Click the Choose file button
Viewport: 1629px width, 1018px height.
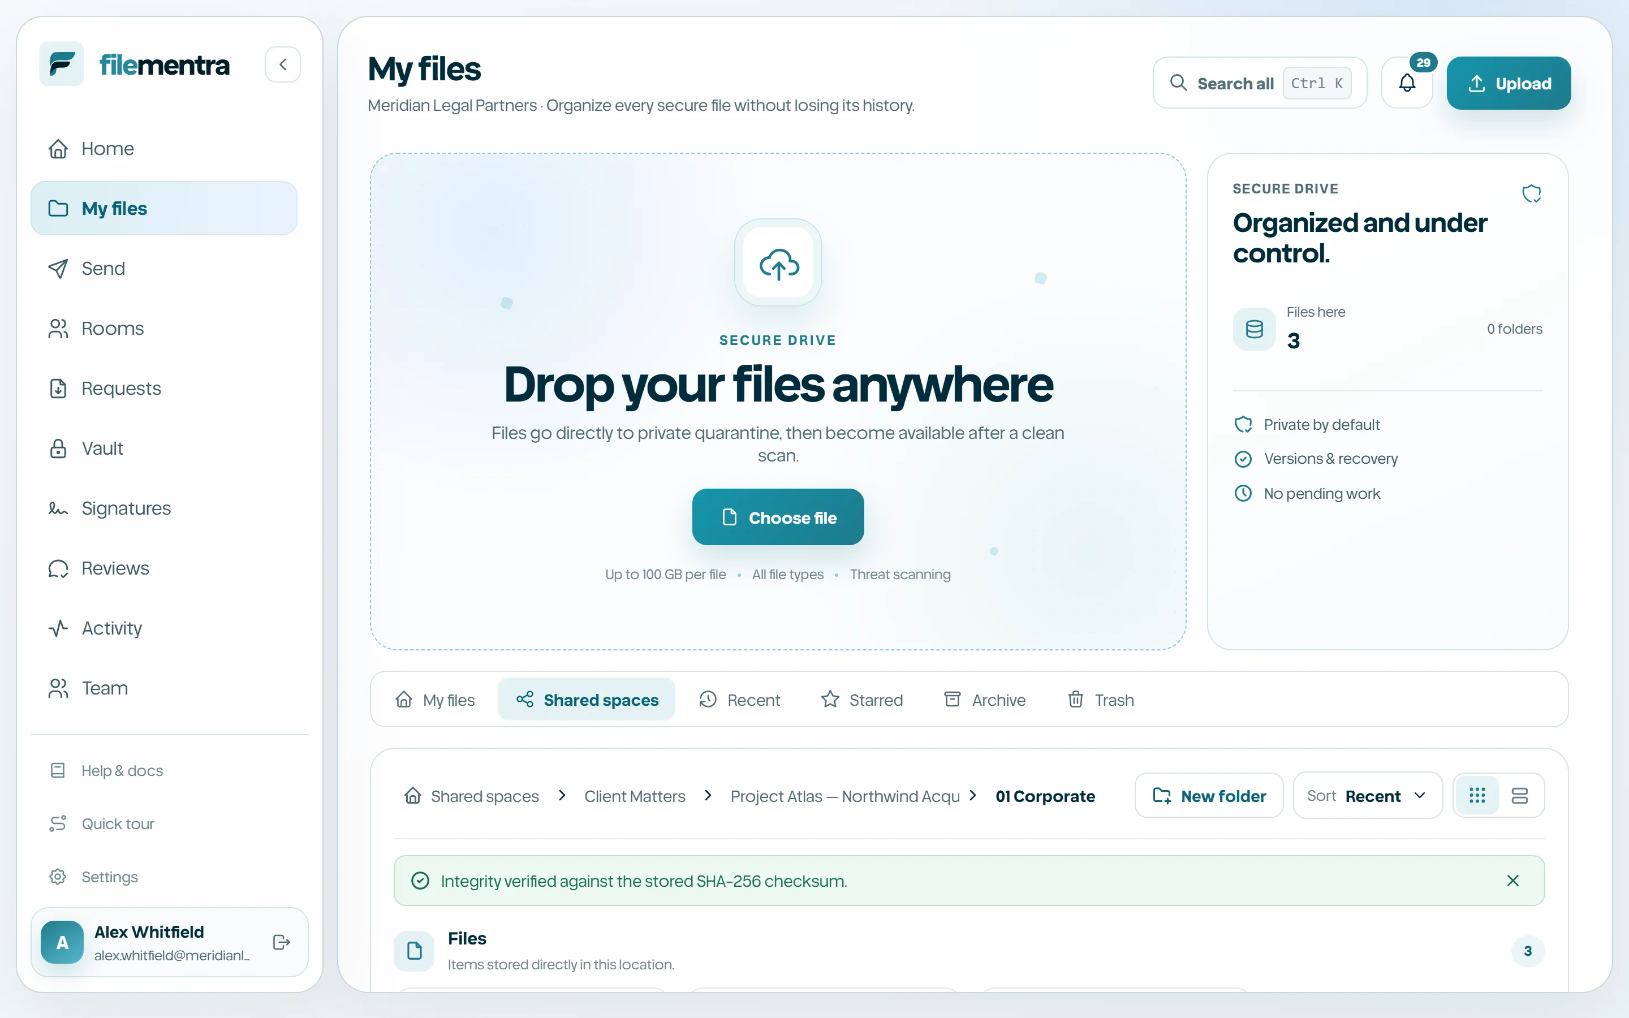(x=778, y=517)
